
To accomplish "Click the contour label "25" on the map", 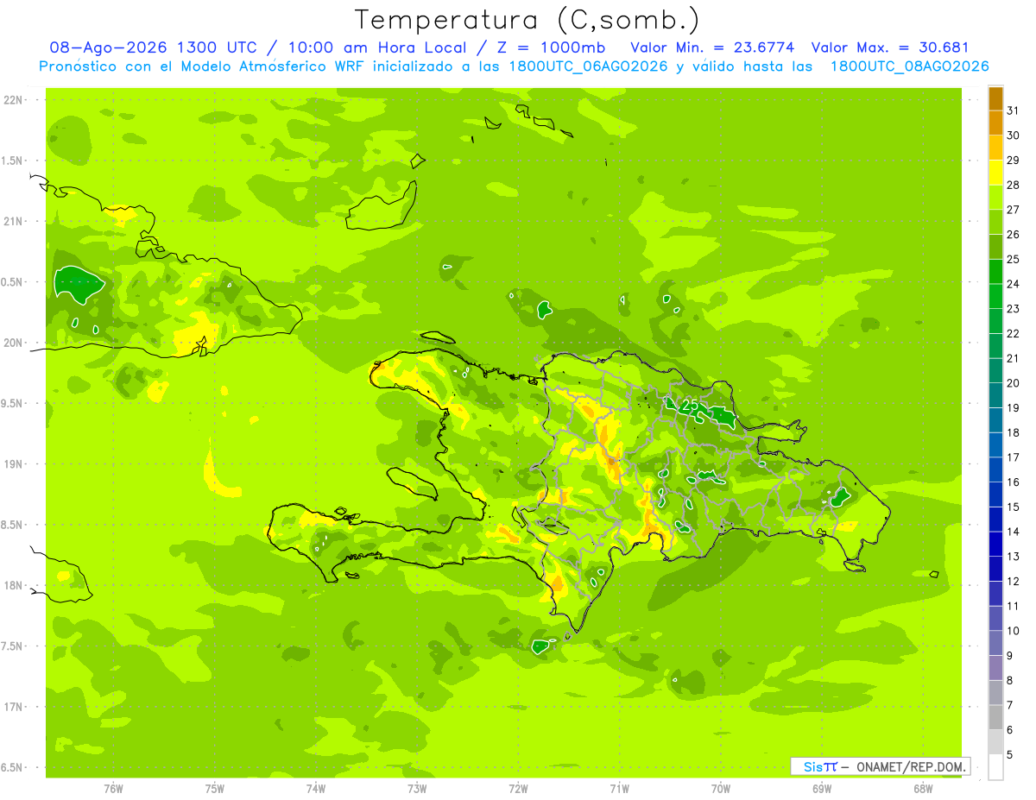I will [689, 404].
